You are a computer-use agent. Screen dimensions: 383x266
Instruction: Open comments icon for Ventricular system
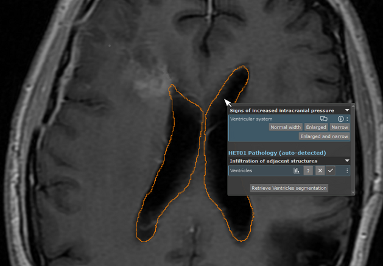324,119
